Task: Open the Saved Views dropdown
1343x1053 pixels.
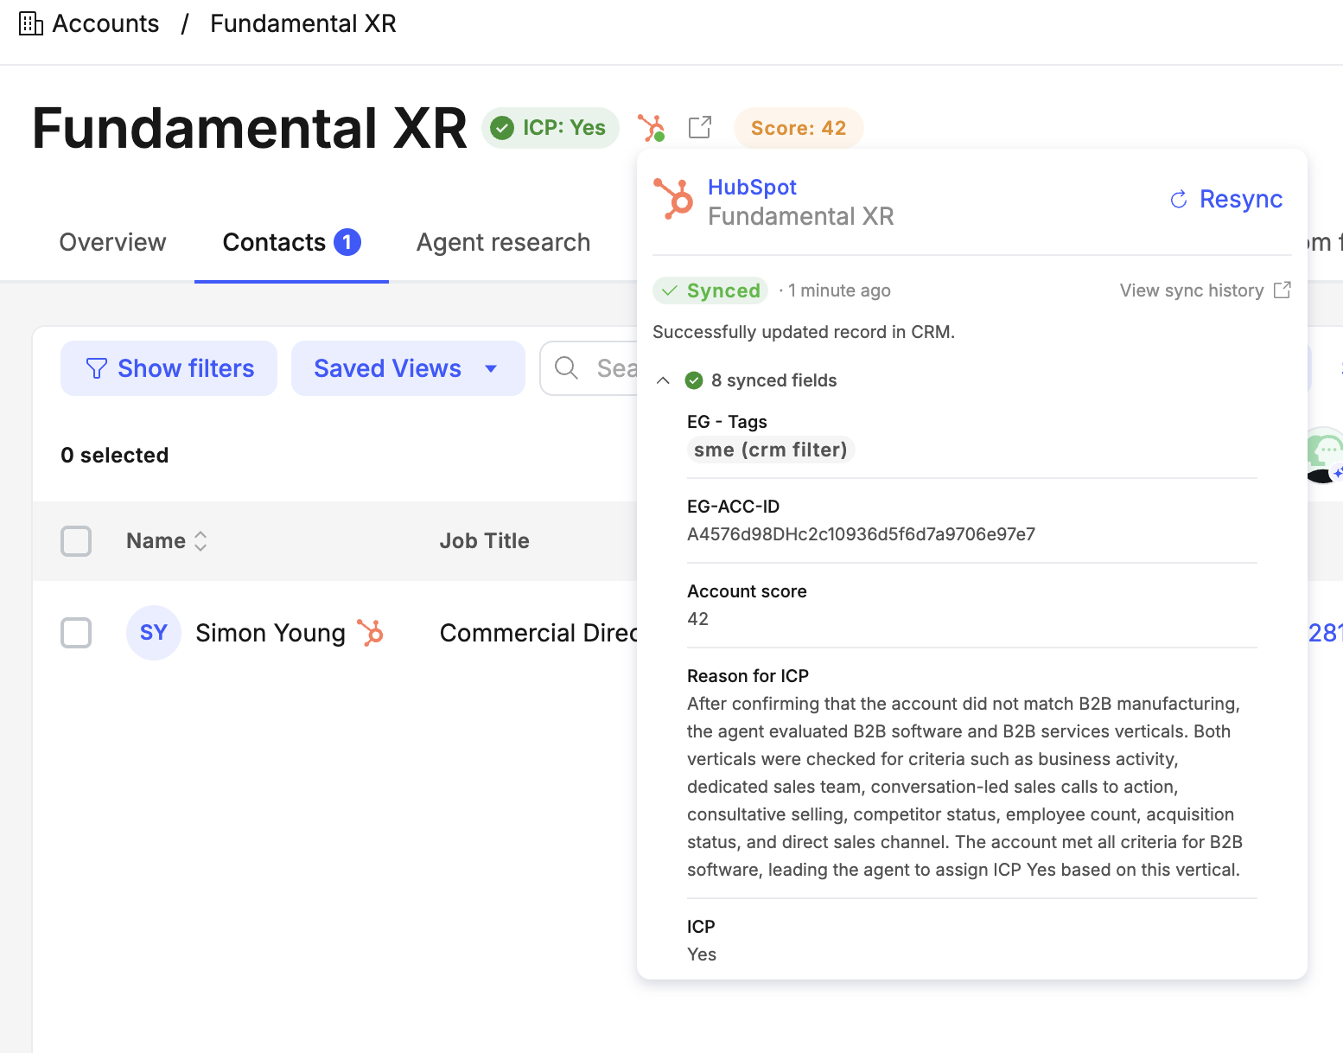Action: point(407,368)
